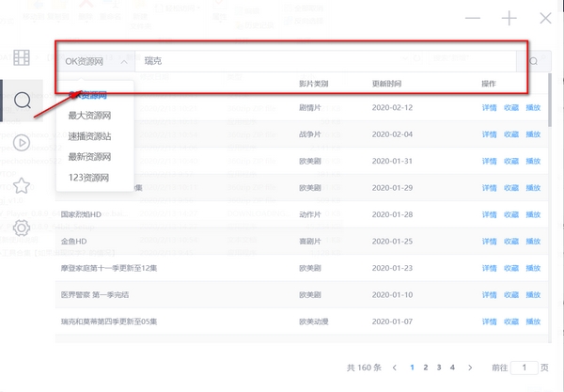
Task: Open 详情 for the 2020-02-04 row
Action: click(489, 134)
